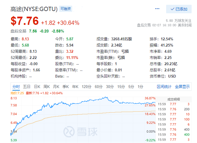Click the after-hours price 7.56
Screen dimensions: 197x143
[x=33, y=31]
